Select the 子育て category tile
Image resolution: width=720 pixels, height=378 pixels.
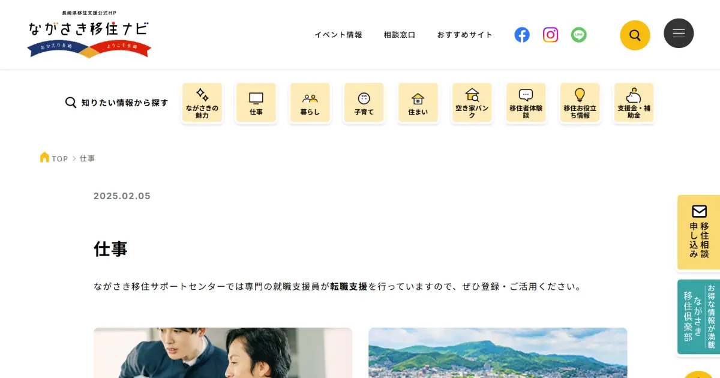pyautogui.click(x=364, y=103)
